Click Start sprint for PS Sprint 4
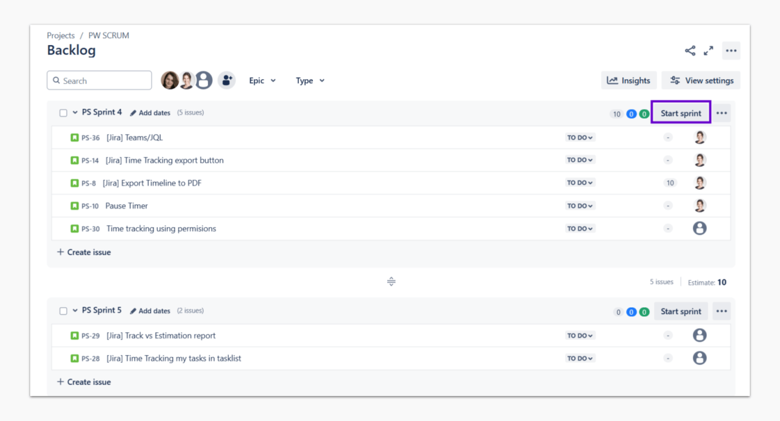Image resolution: width=780 pixels, height=421 pixels. [x=681, y=113]
